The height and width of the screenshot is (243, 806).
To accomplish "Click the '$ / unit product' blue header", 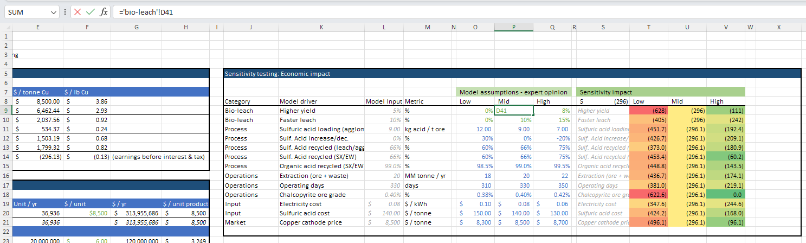I will click(186, 204).
